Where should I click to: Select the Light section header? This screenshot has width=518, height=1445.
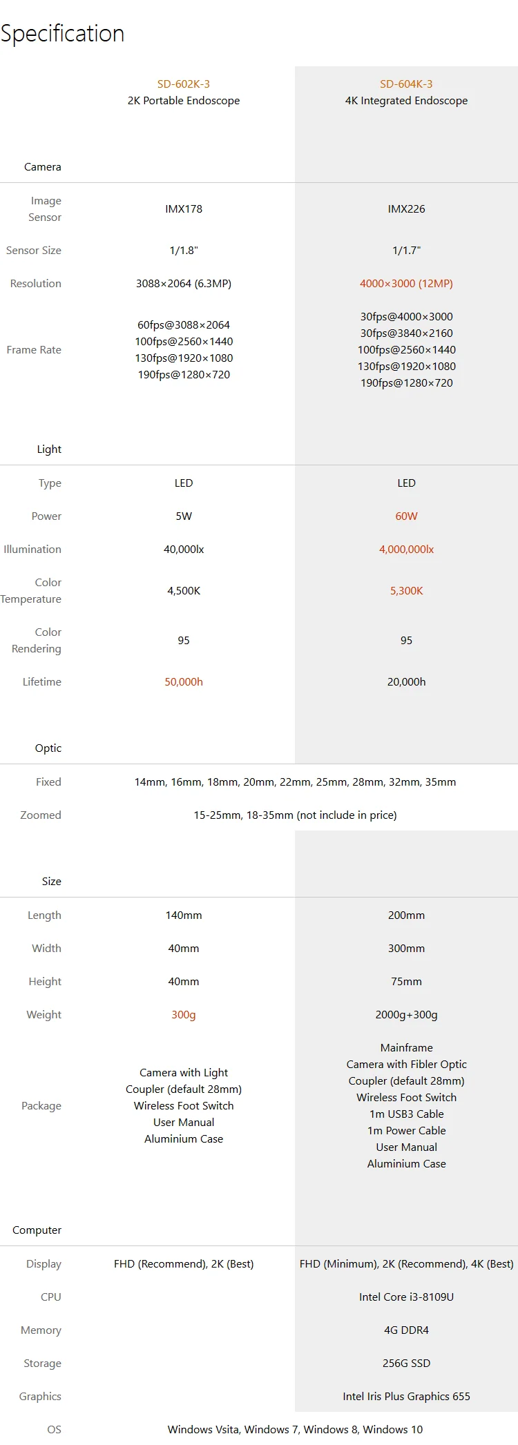[x=49, y=449]
